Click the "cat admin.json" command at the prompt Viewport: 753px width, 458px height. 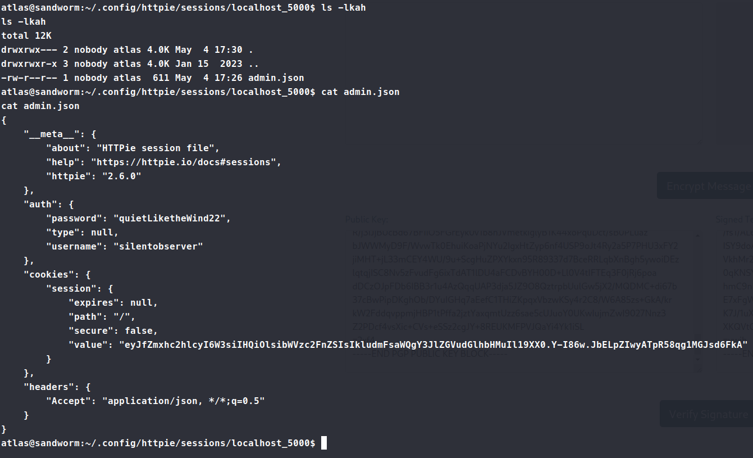360,92
